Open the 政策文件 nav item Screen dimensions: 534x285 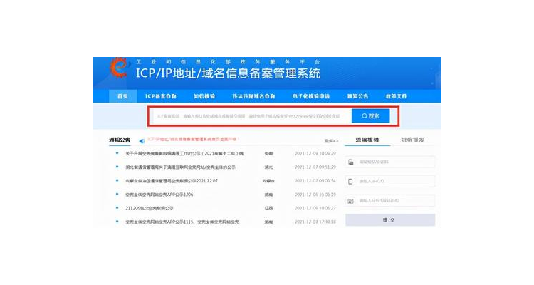(x=396, y=96)
